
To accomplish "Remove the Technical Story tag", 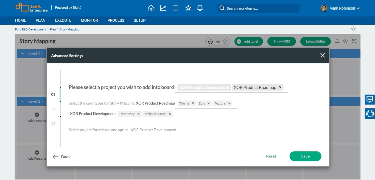I will (x=170, y=114).
